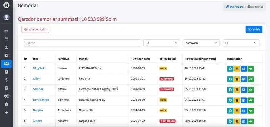270x127 pixels.
Task: Open the settings gears sidebar icon
Action: (6, 96)
